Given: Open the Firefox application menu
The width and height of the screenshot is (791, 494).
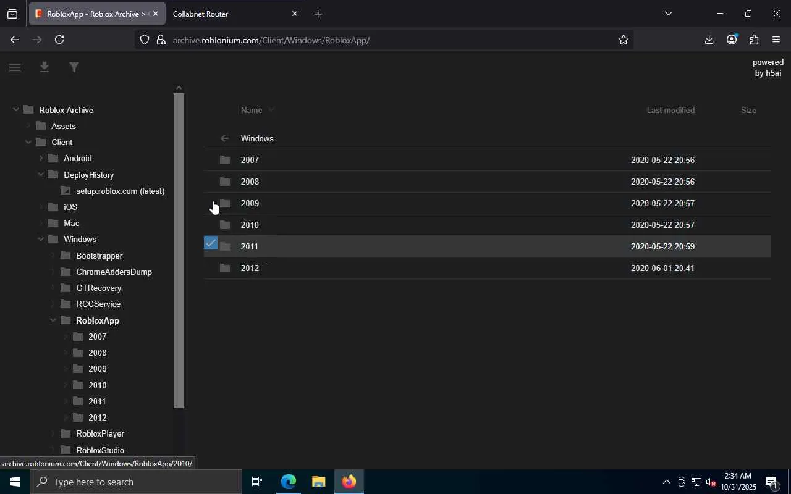Looking at the screenshot, I should (x=776, y=40).
